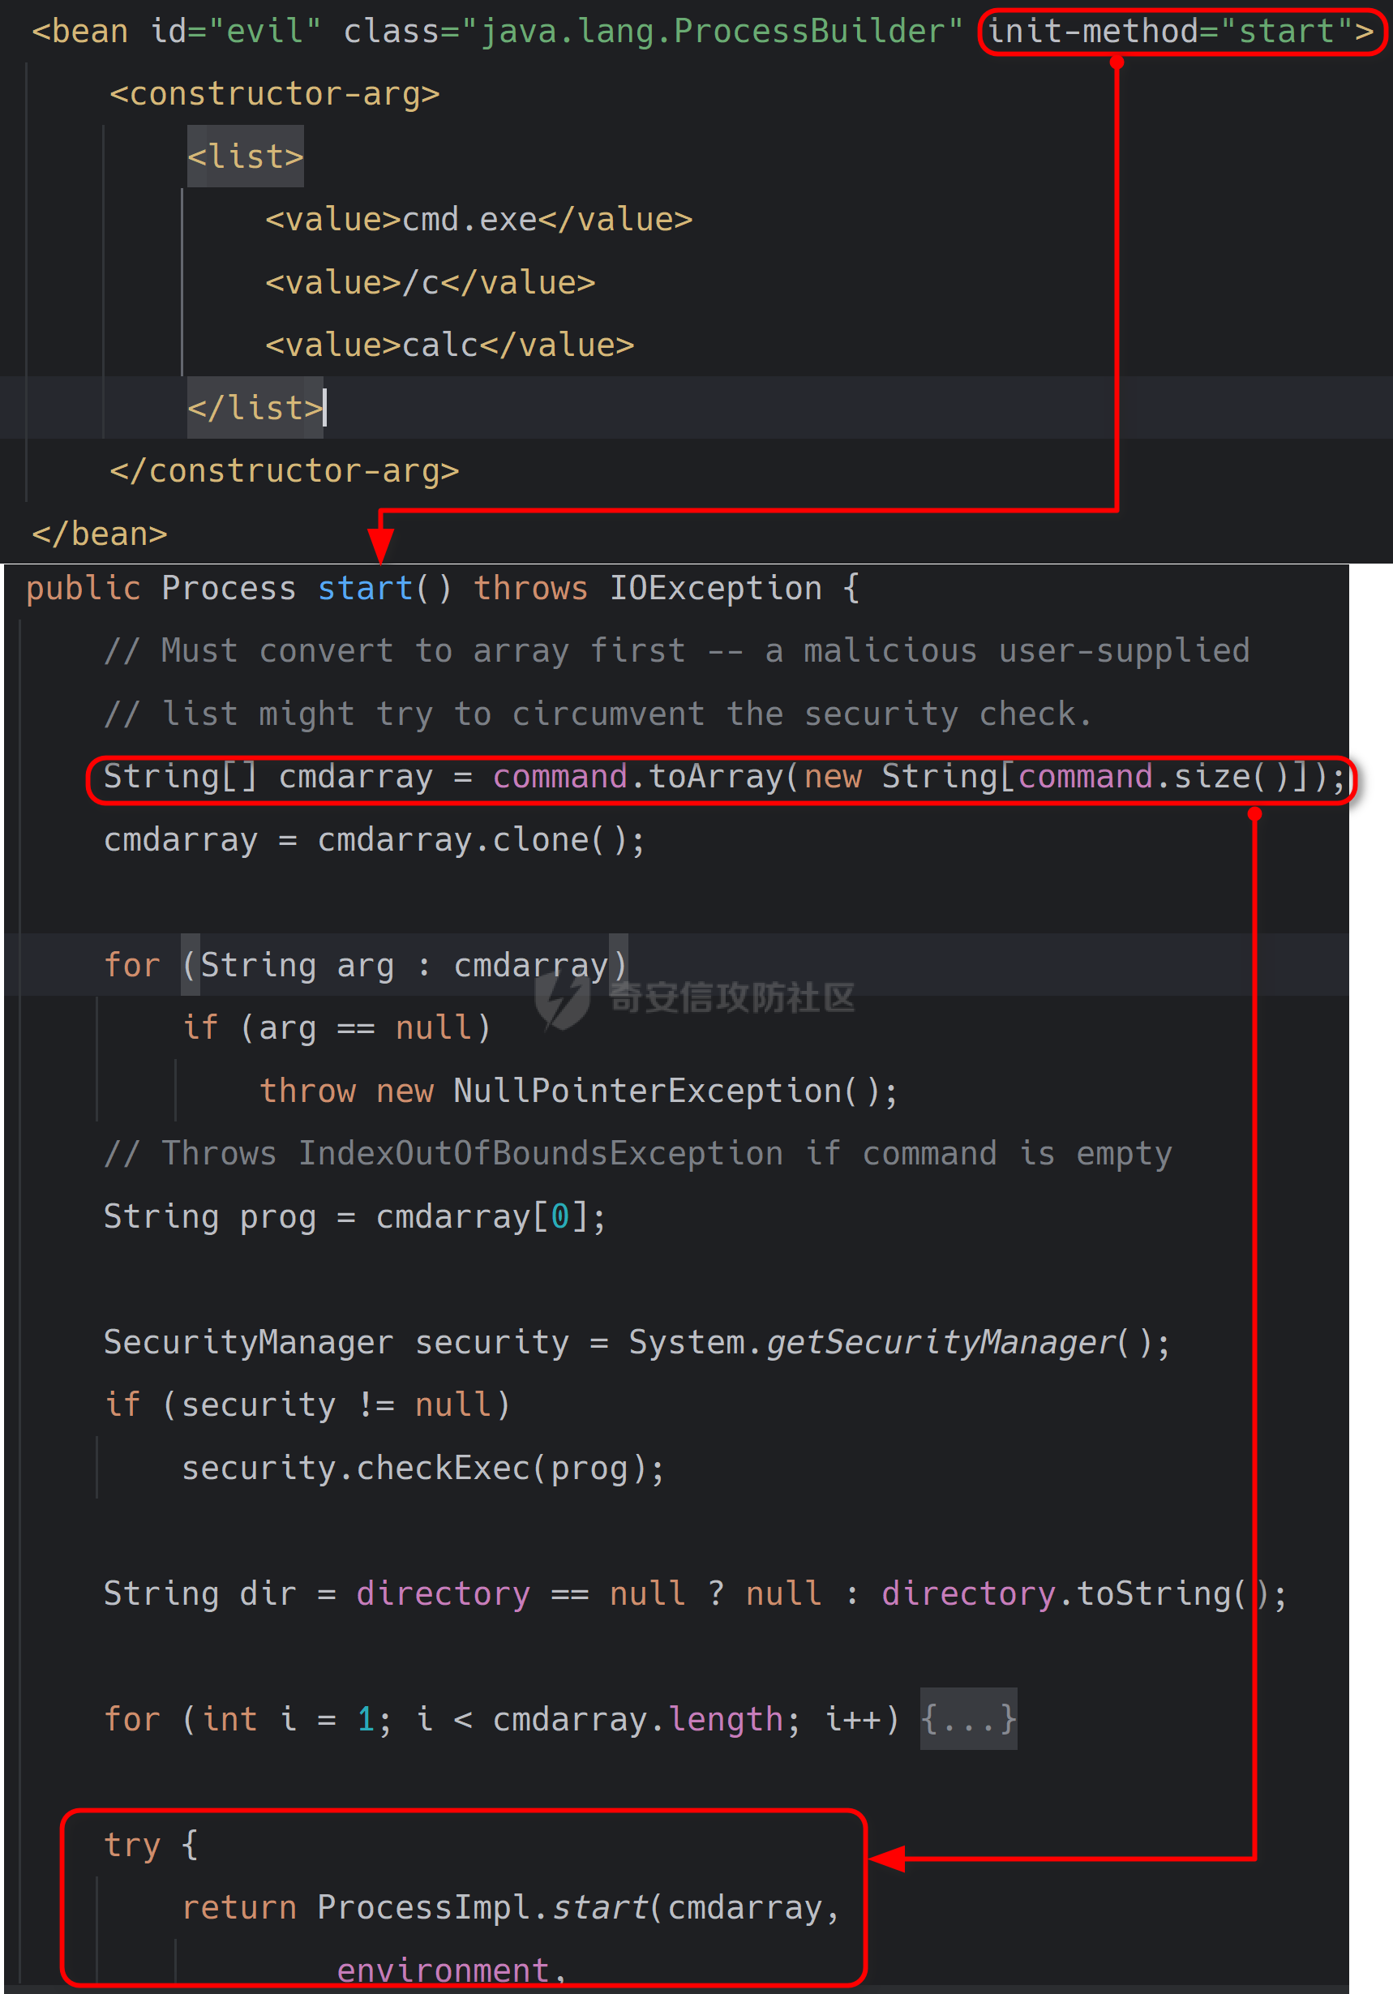Viewport: 1393px width, 1994px height.
Task: Click the <value>/c</value> line
Action: 430,282
